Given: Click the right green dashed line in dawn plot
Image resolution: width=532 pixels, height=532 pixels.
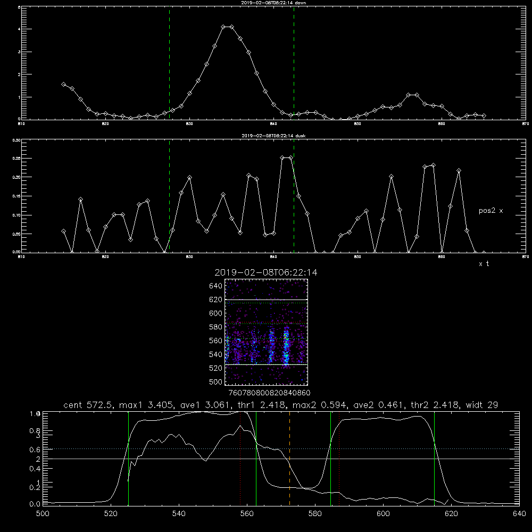Looking at the screenshot, I should coord(294,63).
